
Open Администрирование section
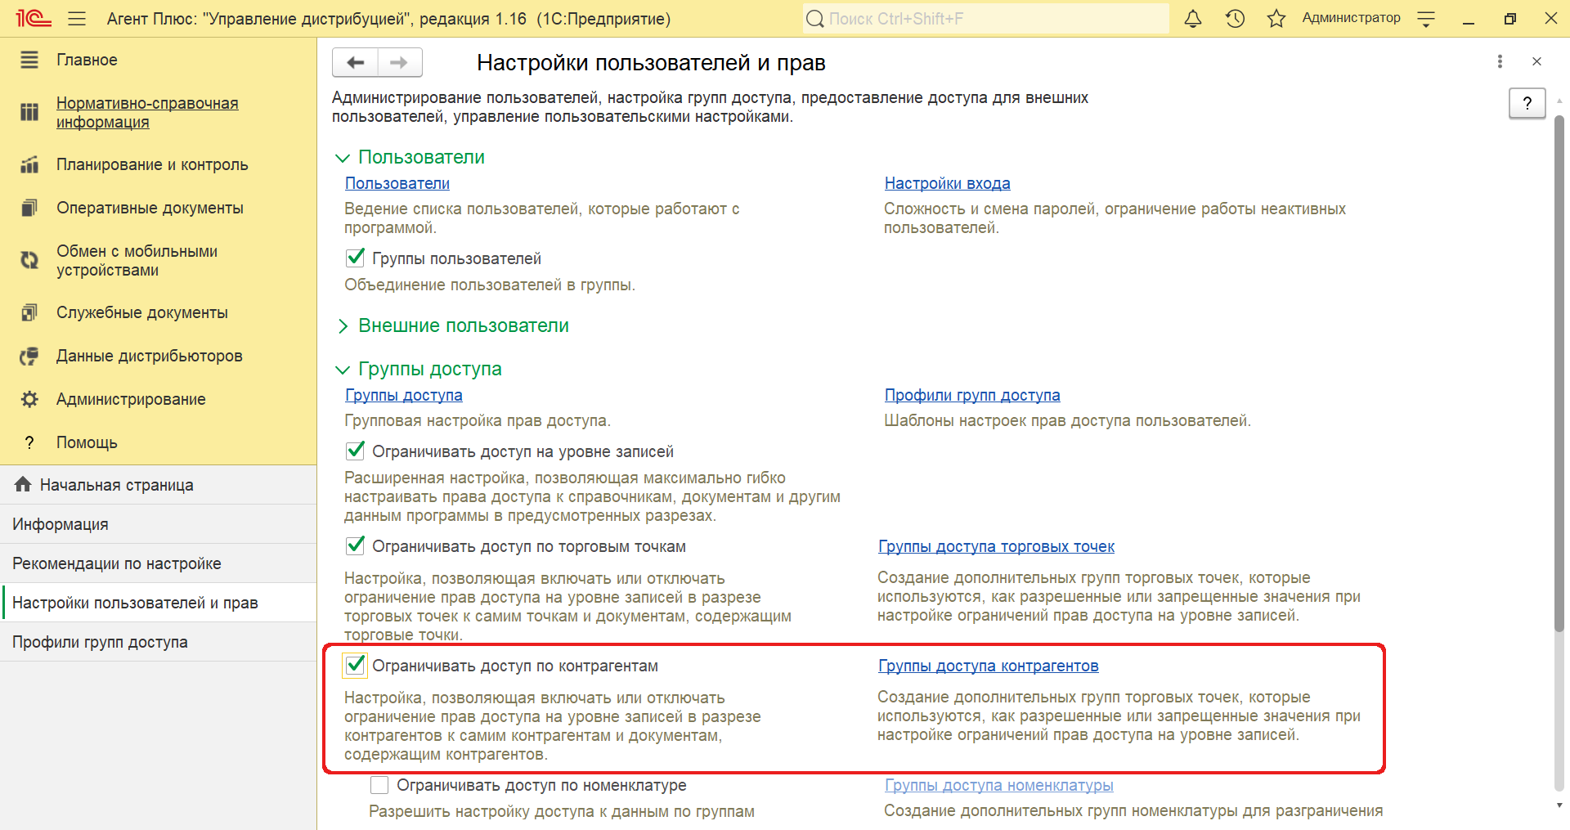pyautogui.click(x=131, y=399)
